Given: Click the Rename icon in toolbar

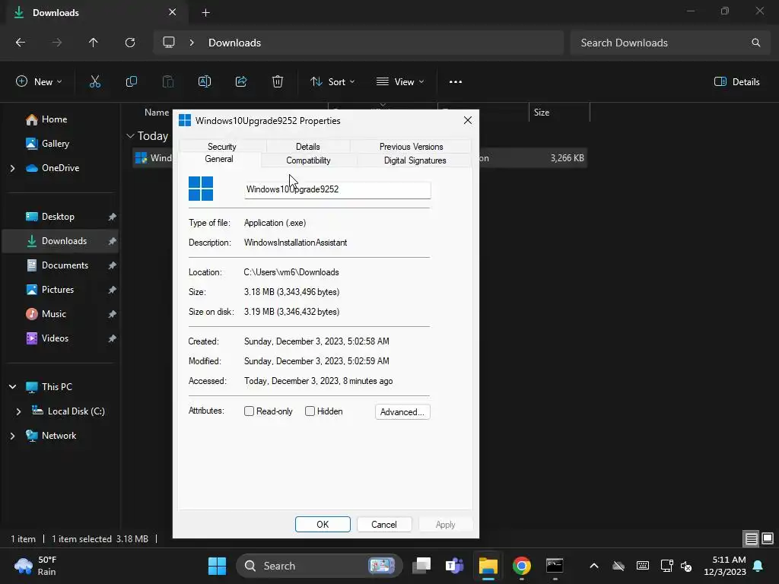Looking at the screenshot, I should pos(205,82).
